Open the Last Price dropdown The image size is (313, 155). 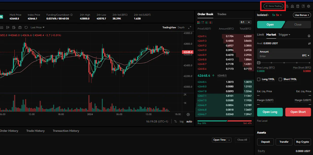[38, 27]
